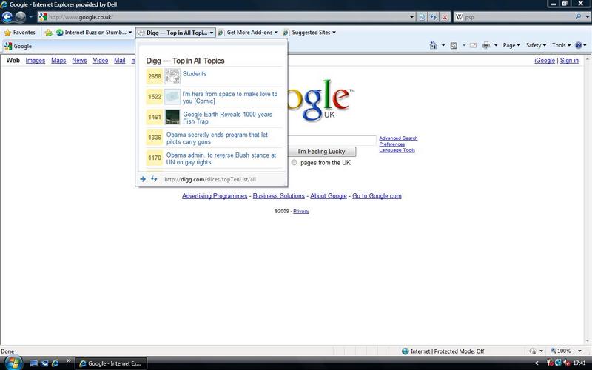Screen dimensions: 592x370
Task: Open the Print dropdown arrow
Action: click(x=495, y=45)
